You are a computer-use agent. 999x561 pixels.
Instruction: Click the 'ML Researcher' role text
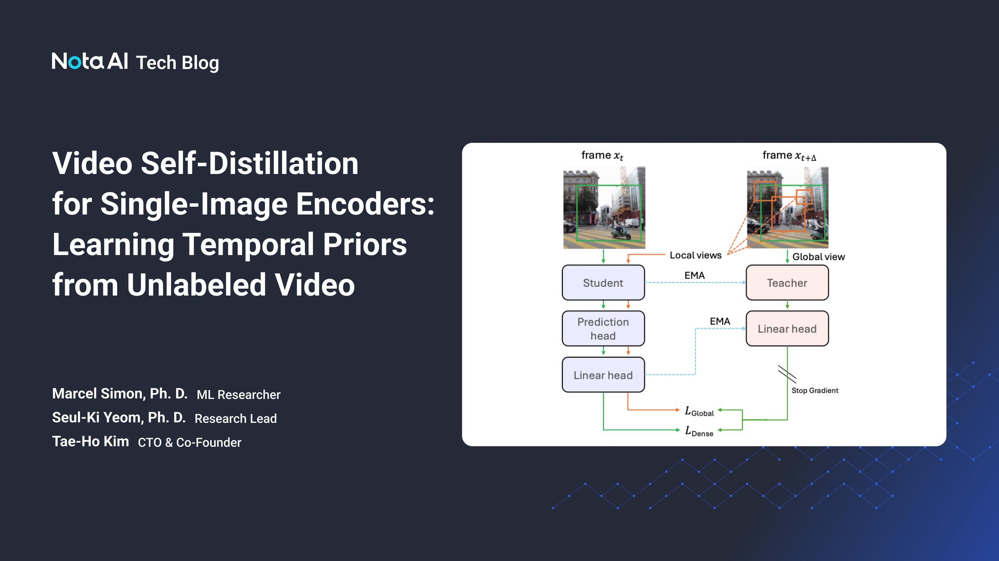(x=239, y=395)
